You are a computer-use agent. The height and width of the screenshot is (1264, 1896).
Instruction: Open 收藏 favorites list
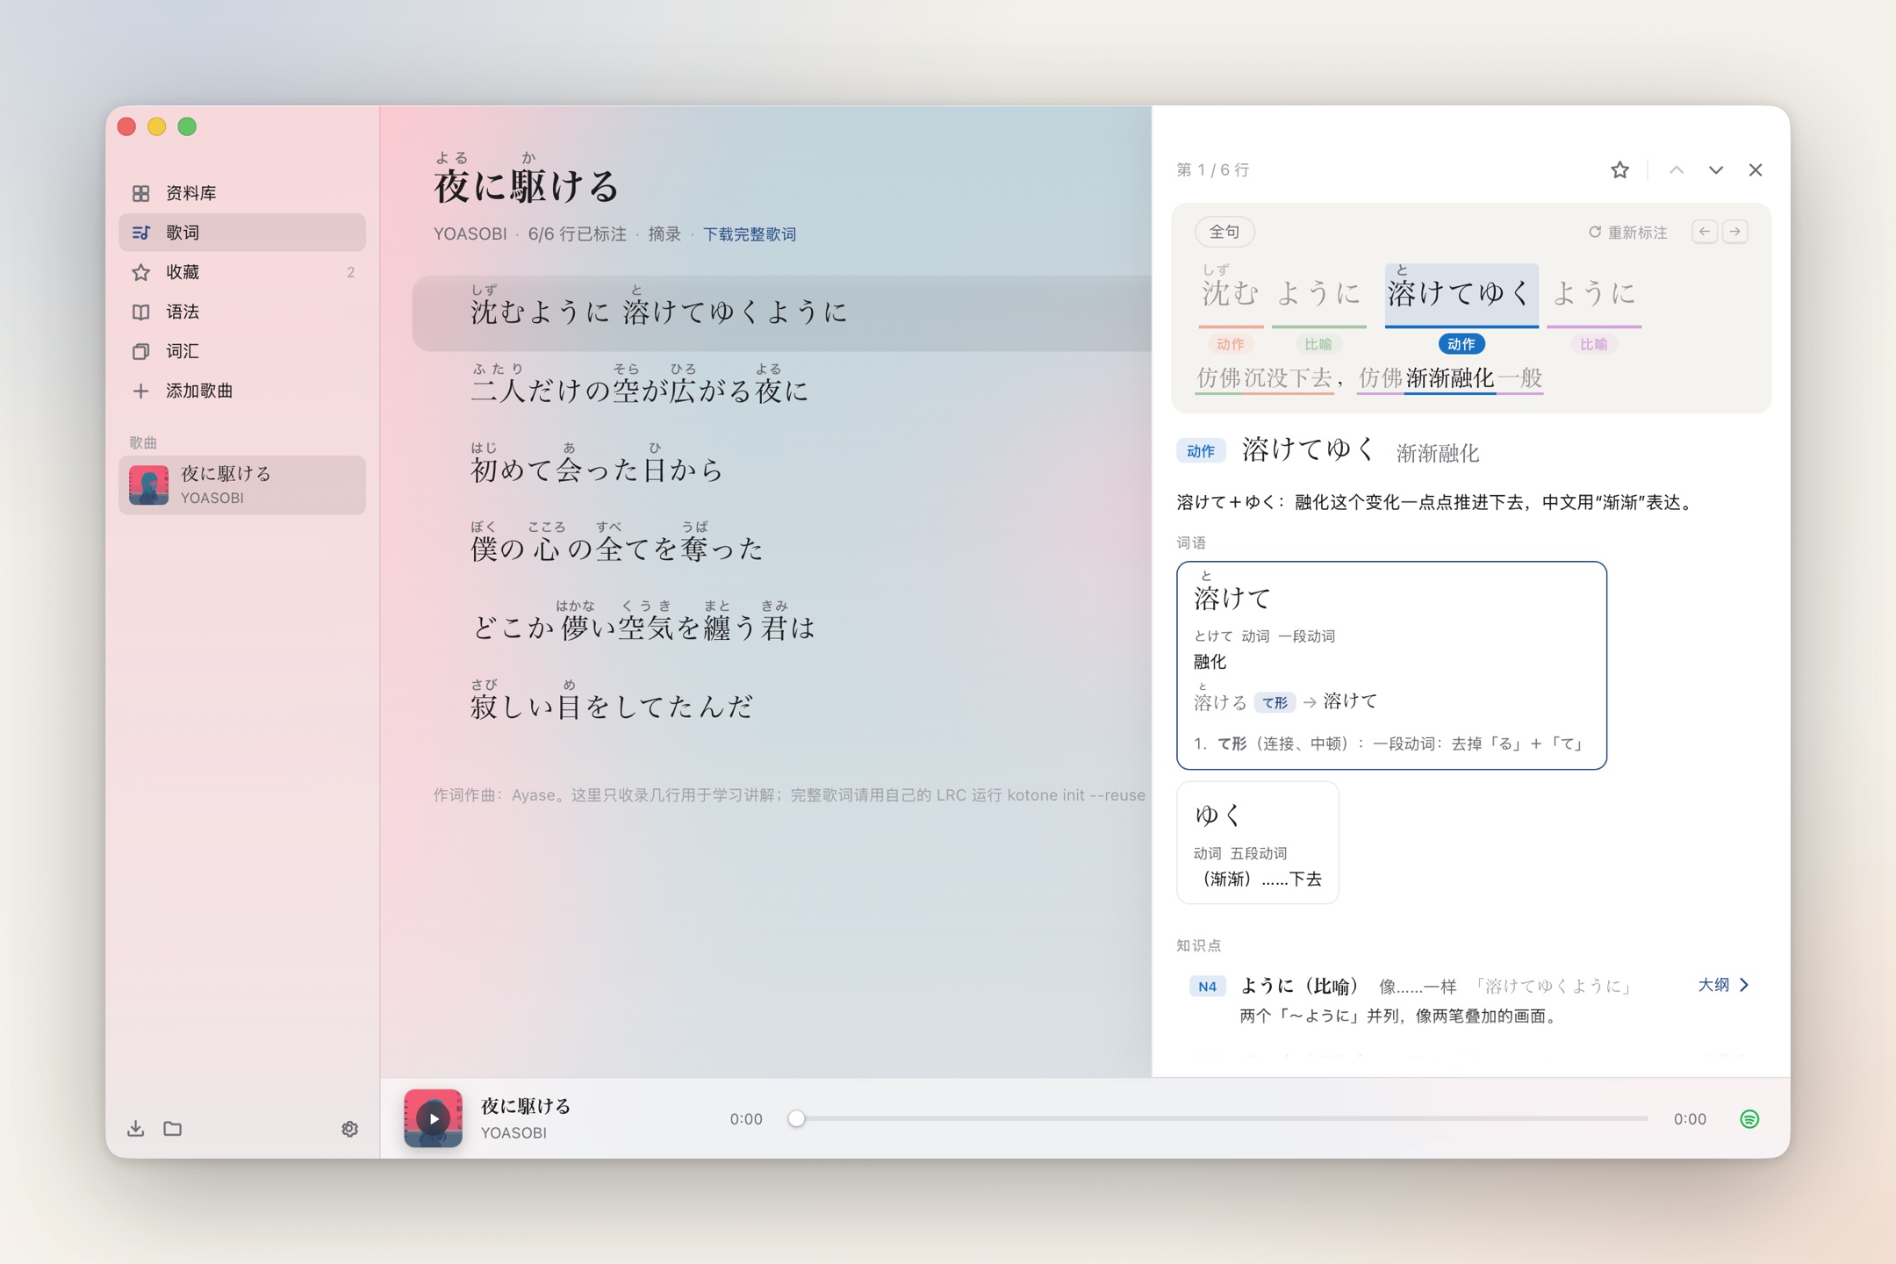tap(242, 272)
